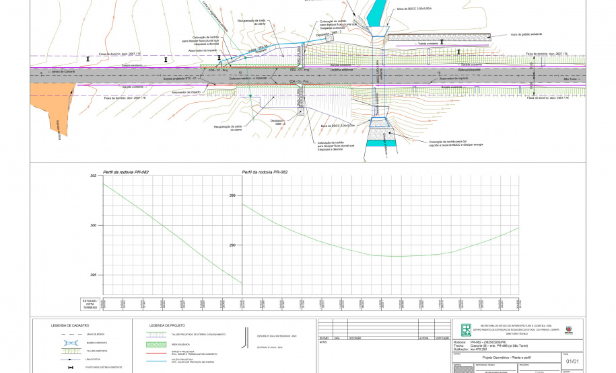Click the orange filled area on plan
Viewport: 616px width, 373px height.
[x=54, y=101]
